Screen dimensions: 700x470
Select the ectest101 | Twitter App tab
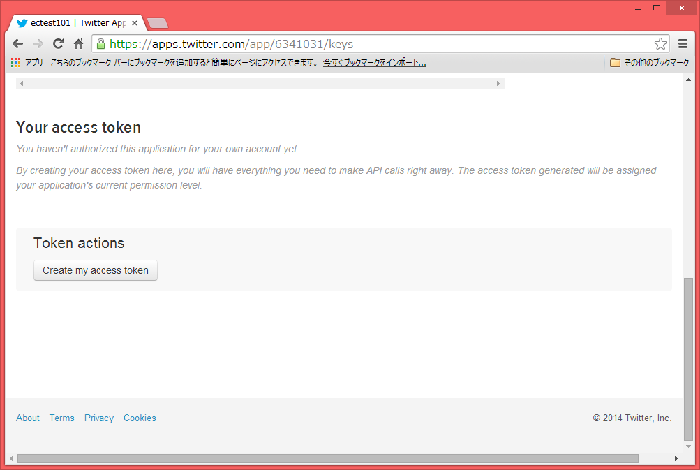coord(77,23)
